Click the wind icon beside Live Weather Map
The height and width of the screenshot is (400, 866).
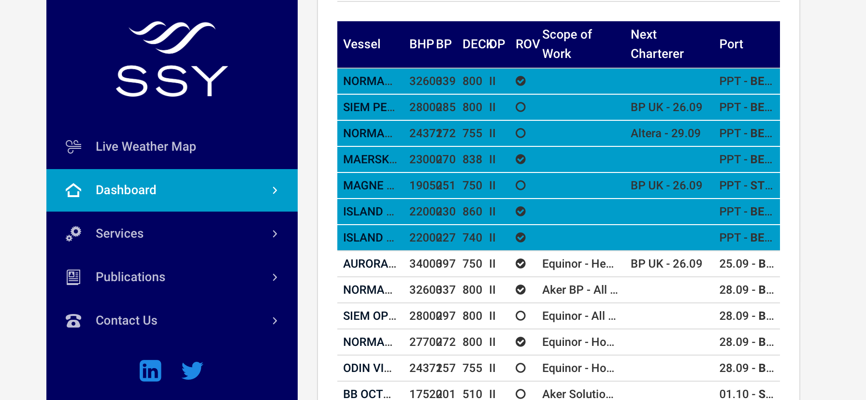coord(73,146)
